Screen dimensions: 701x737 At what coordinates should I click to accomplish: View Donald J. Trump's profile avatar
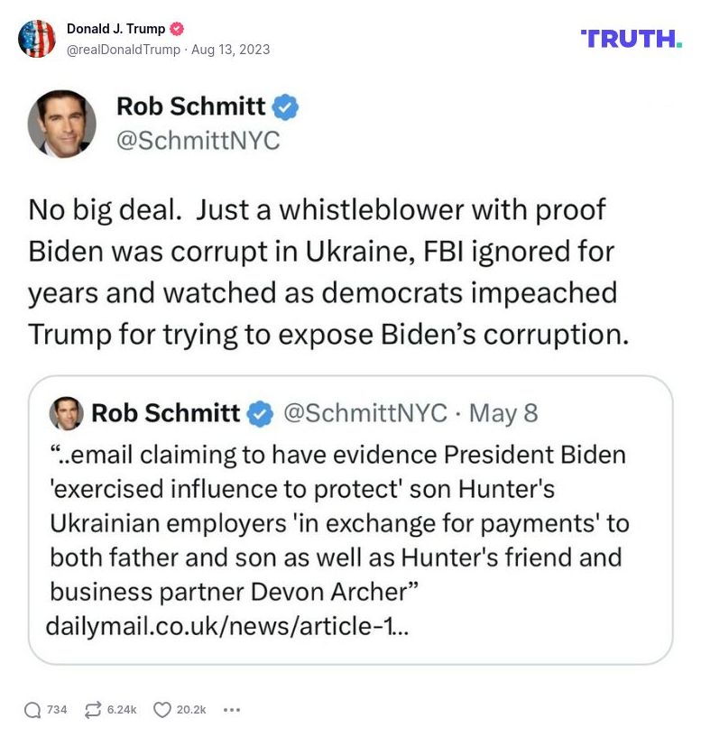[x=38, y=40]
